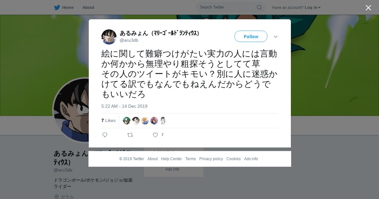379x199 pixels.
Task: Open the Privacy policy link
Action: pos(211,159)
